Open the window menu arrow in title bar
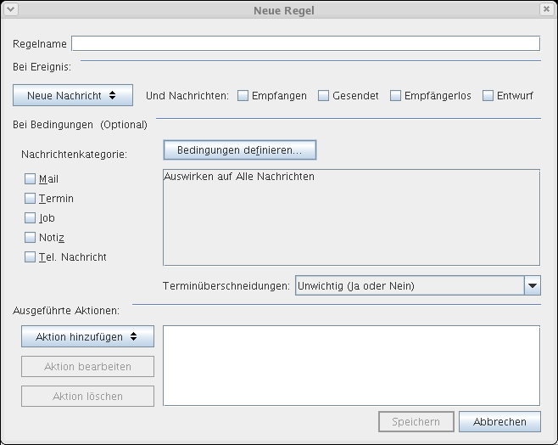558x445 pixels. [x=11, y=9]
